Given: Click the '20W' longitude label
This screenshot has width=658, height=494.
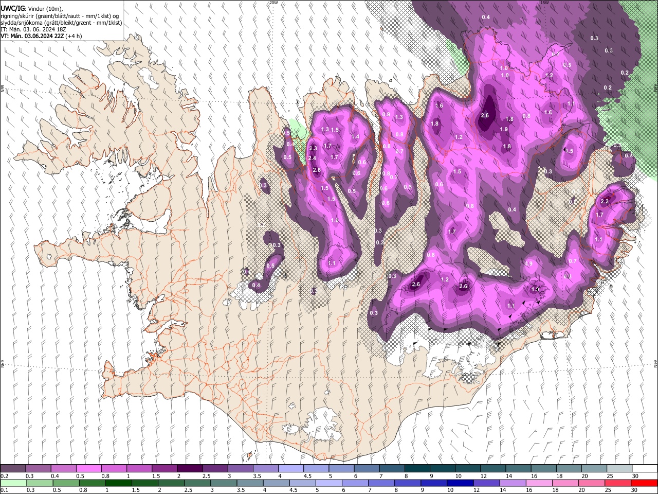Looking at the screenshot, I should pos(273,3).
